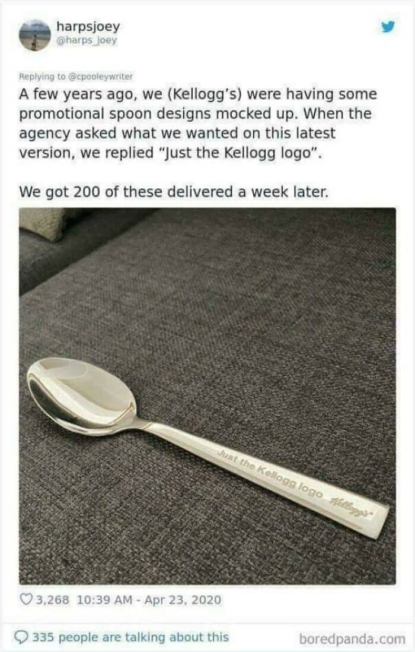Select the tweet text about Kellogg's spoons
The height and width of the screenshot is (652, 415).
tap(198, 123)
